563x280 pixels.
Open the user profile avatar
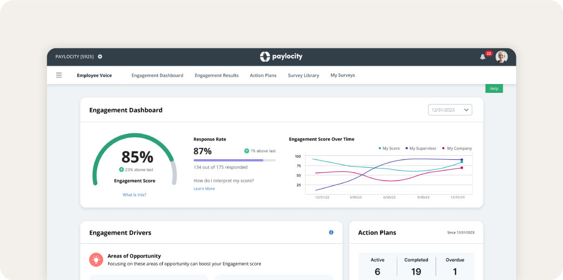(501, 56)
